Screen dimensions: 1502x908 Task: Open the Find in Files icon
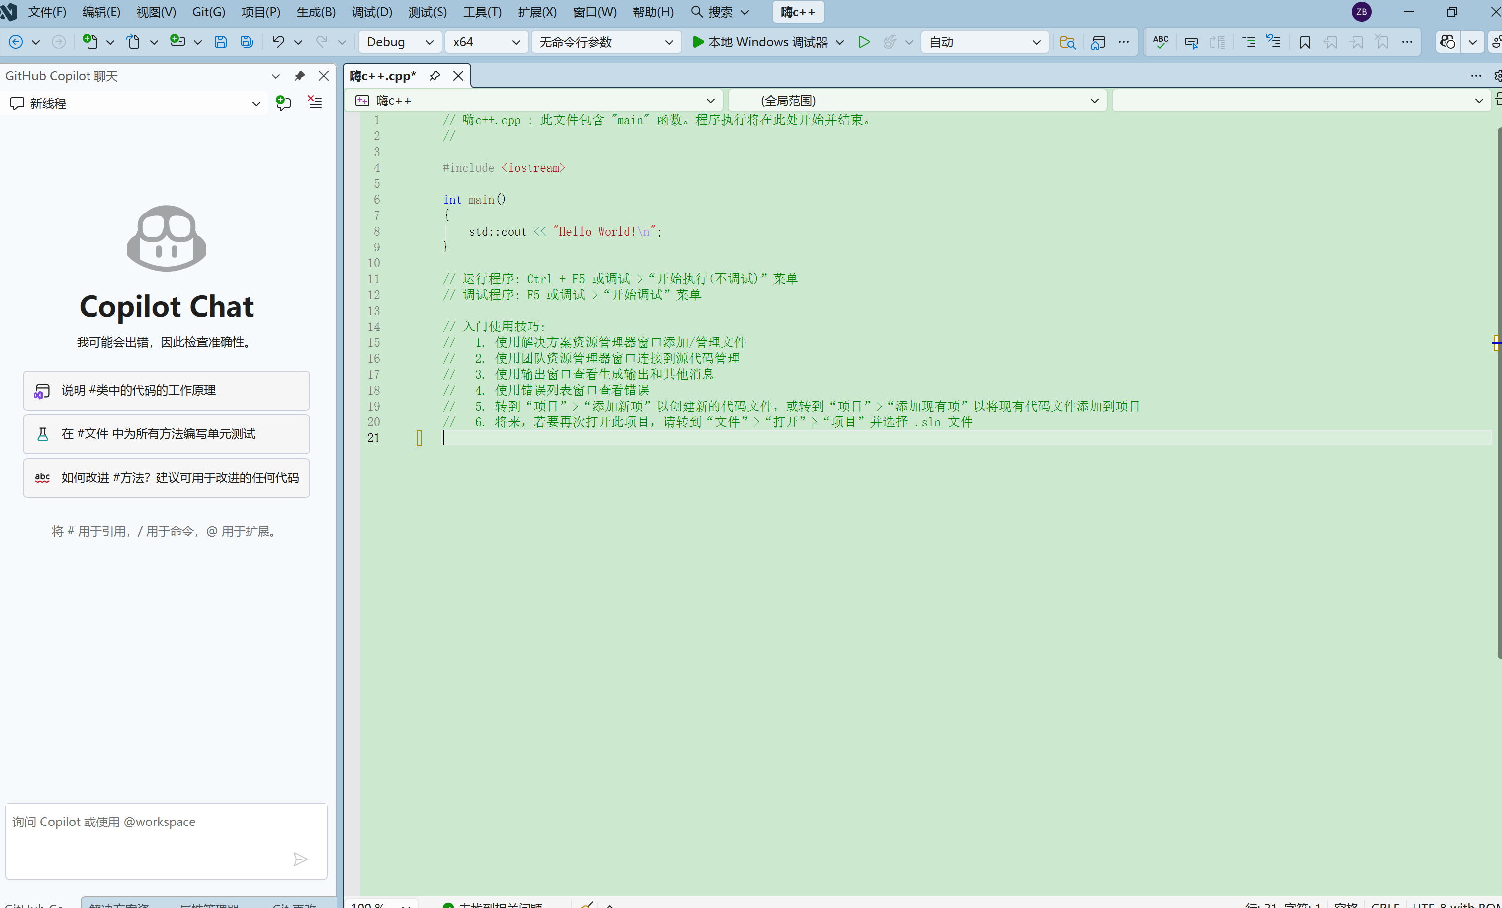click(1067, 42)
